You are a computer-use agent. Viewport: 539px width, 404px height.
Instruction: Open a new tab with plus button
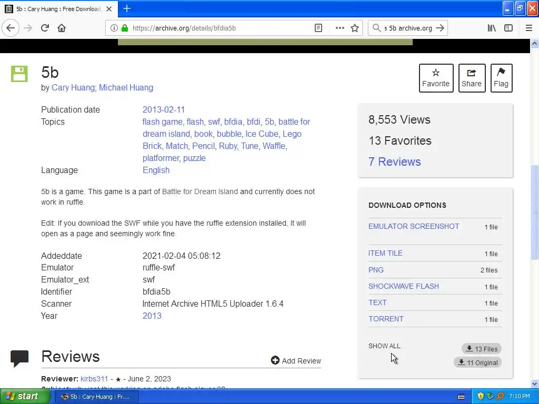point(127,8)
